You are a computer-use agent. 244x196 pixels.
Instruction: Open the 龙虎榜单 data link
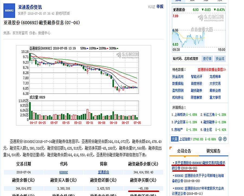215,77
